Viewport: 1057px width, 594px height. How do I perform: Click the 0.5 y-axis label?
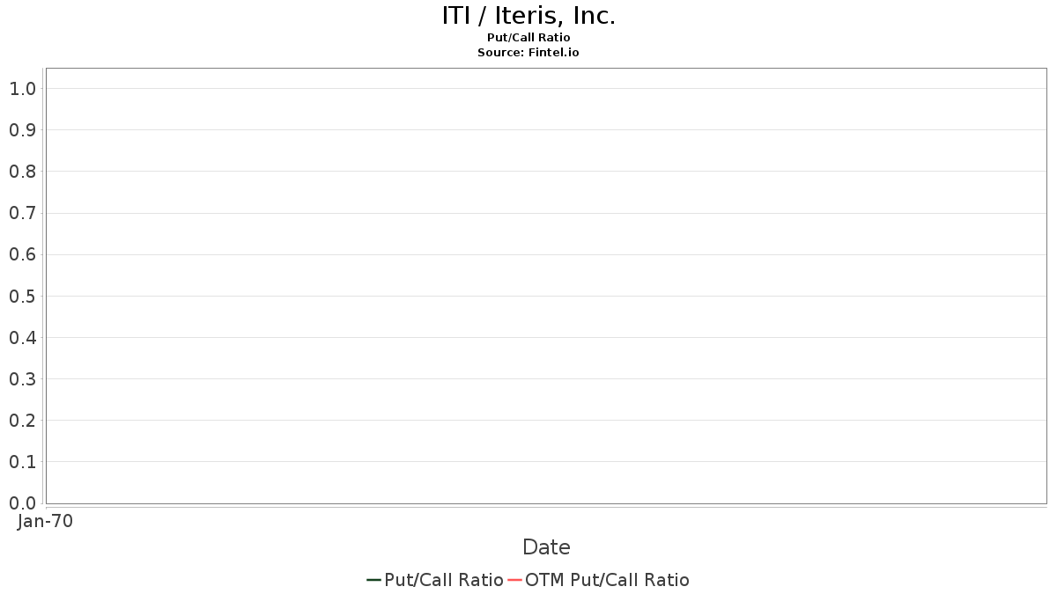pos(22,297)
